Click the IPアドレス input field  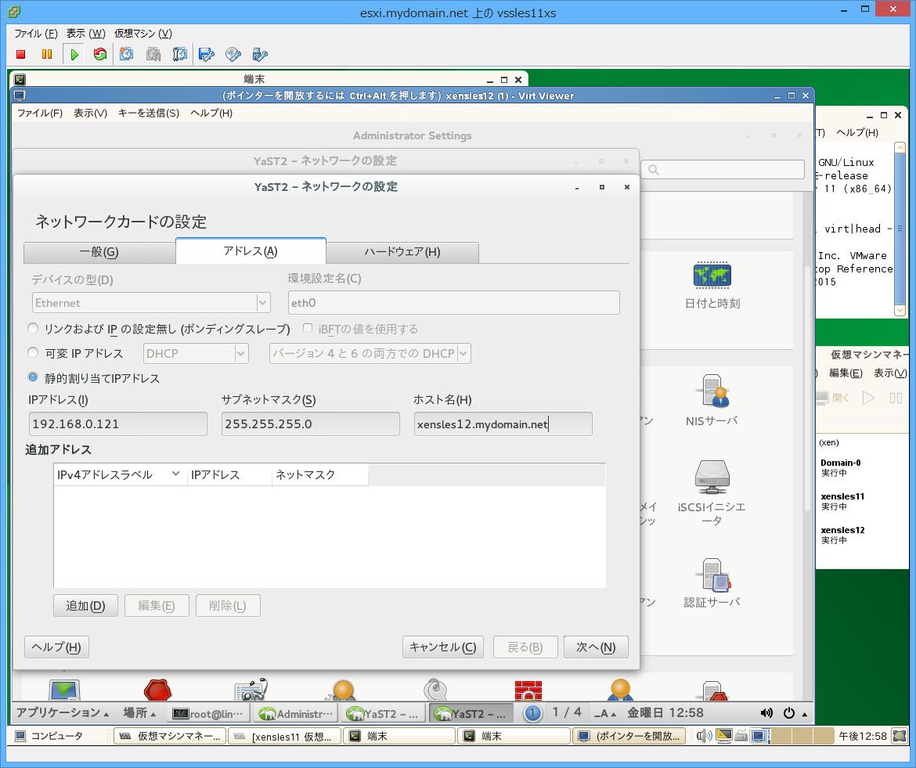pyautogui.click(x=118, y=424)
